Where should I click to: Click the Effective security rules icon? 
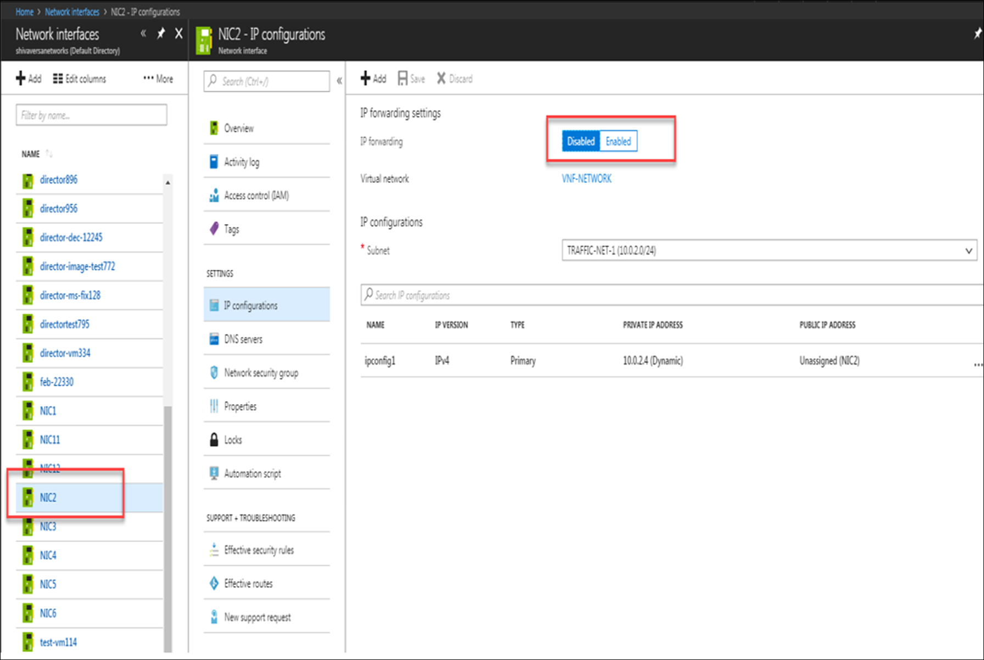pos(214,550)
